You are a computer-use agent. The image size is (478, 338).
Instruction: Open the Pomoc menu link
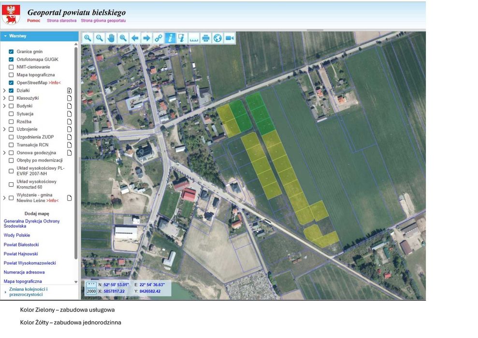tap(33, 21)
